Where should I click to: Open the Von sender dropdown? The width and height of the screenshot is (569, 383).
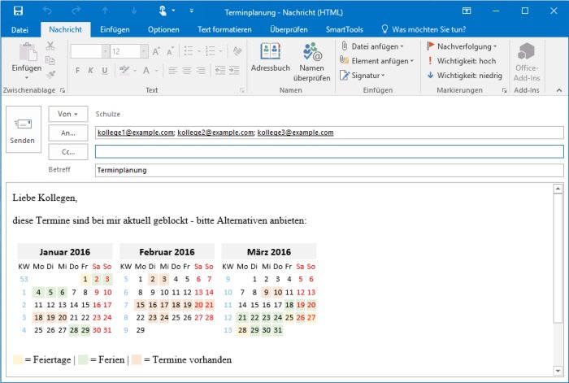click(67, 114)
